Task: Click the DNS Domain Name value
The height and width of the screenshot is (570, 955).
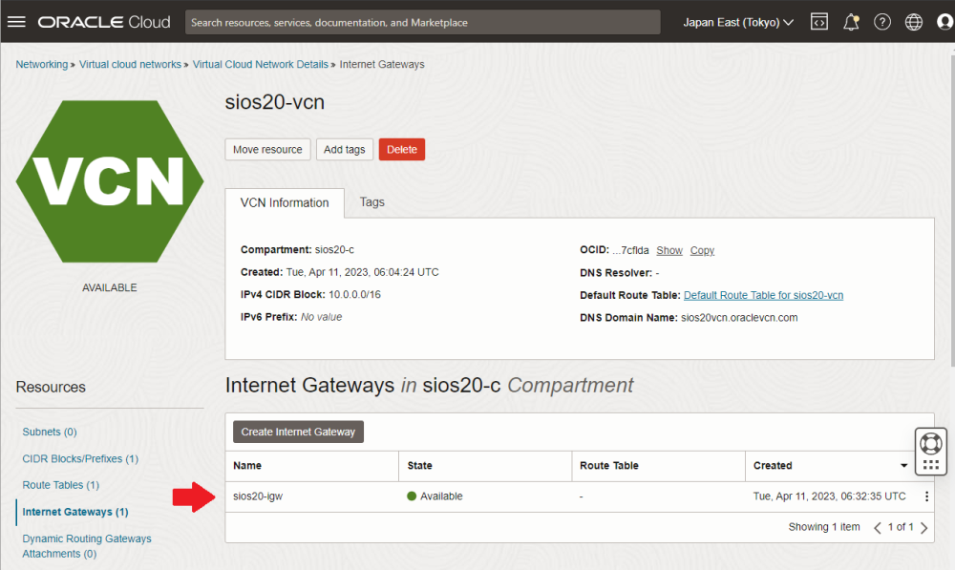Action: tap(739, 318)
